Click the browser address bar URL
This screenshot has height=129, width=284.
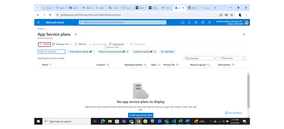click(x=91, y=15)
